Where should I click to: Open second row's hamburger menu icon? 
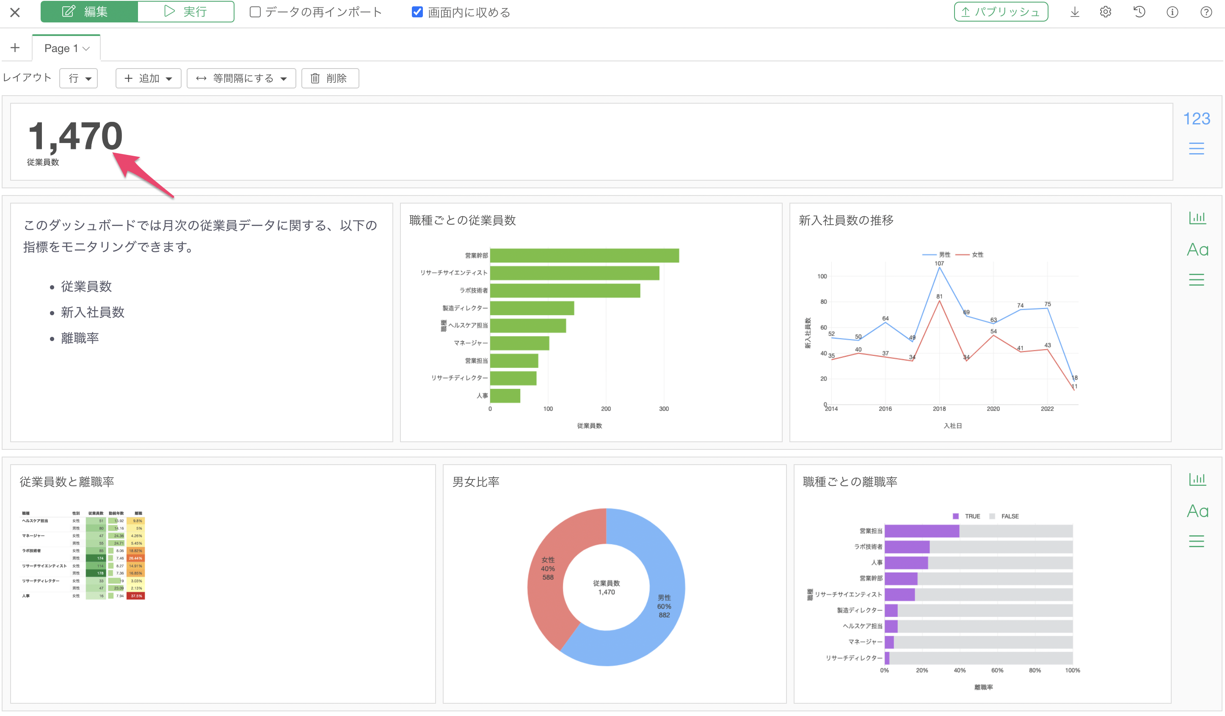tap(1196, 279)
